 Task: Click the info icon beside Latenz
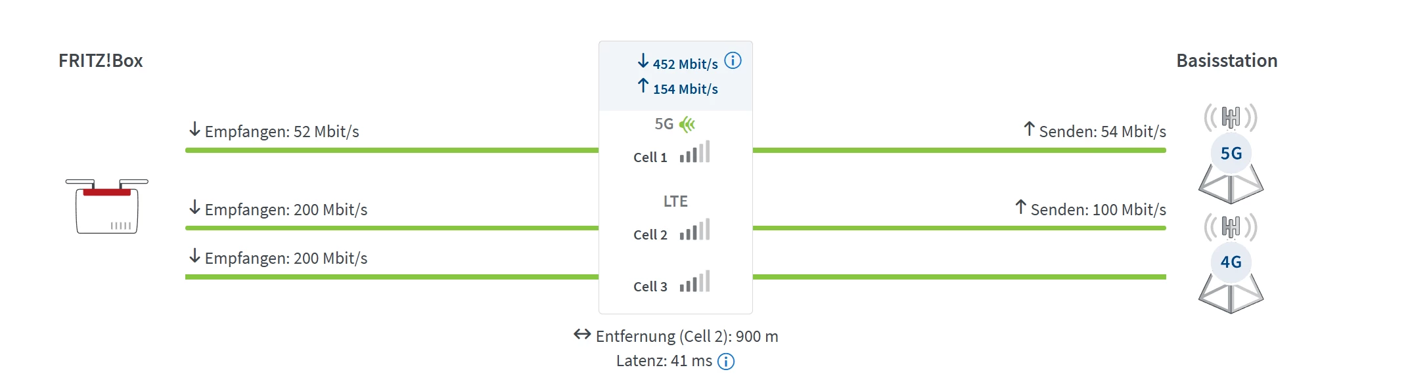coord(726,362)
